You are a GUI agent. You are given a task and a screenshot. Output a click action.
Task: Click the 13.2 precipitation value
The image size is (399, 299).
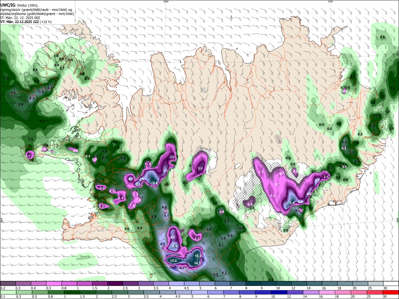click(173, 261)
